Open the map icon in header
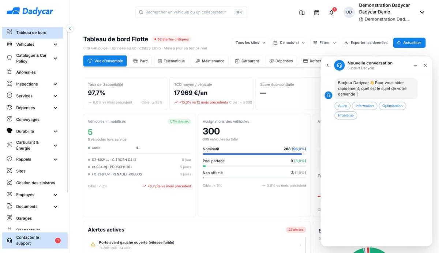Image resolution: width=439 pixels, height=253 pixels. tap(302, 12)
